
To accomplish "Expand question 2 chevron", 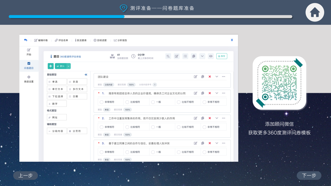I will click(x=217, y=118).
